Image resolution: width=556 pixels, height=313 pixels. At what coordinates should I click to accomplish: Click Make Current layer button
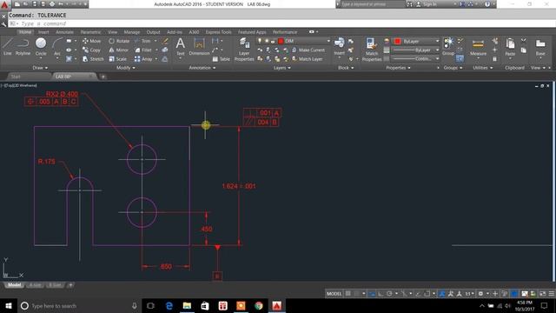coord(308,50)
